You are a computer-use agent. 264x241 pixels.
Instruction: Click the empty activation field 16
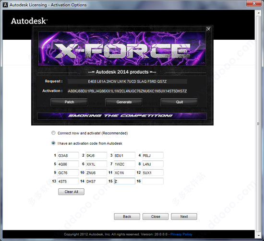pos(153,181)
